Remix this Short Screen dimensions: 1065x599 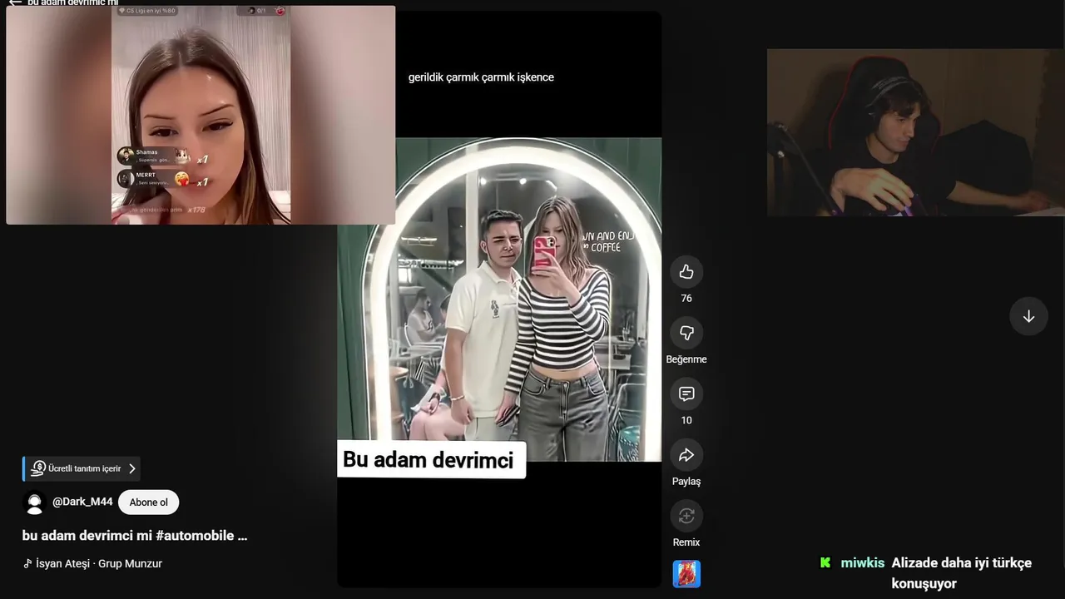click(686, 516)
